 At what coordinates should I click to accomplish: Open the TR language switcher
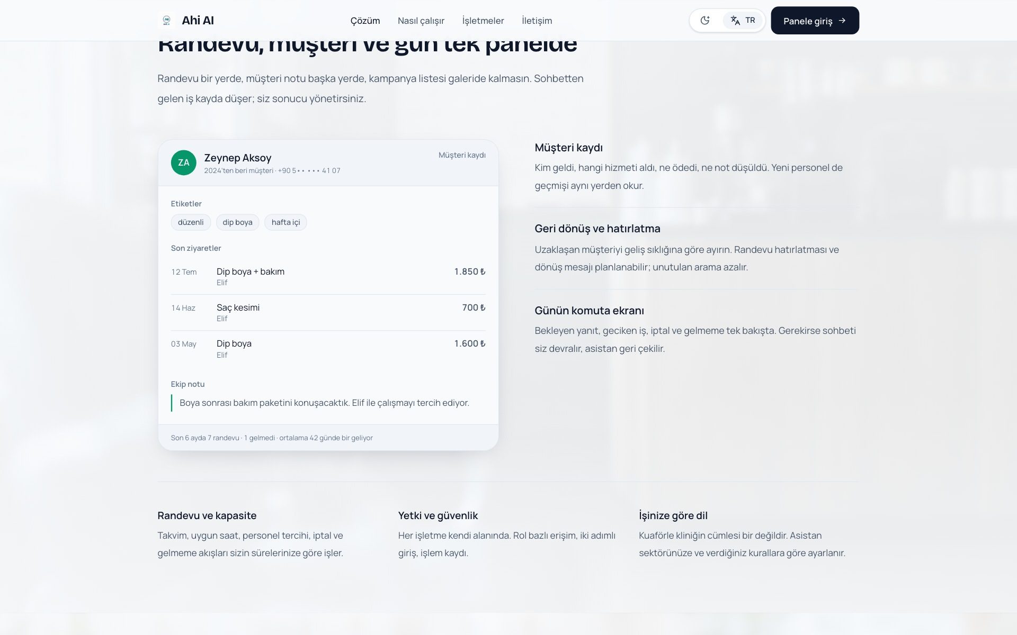point(743,21)
